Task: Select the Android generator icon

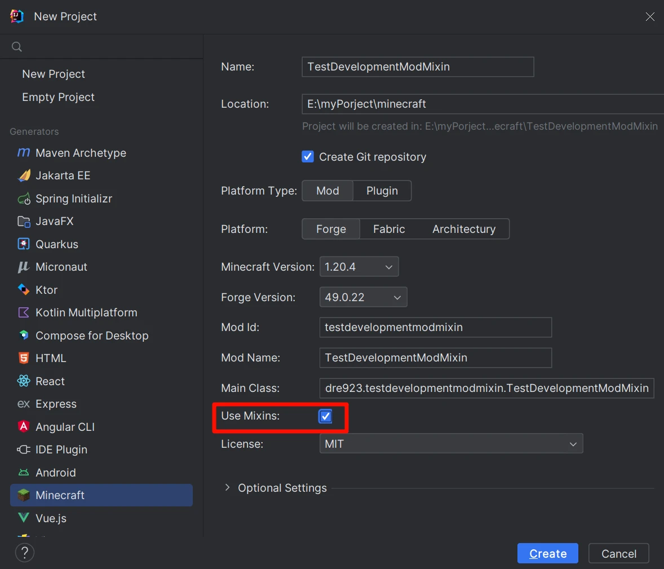Action: [x=24, y=473]
